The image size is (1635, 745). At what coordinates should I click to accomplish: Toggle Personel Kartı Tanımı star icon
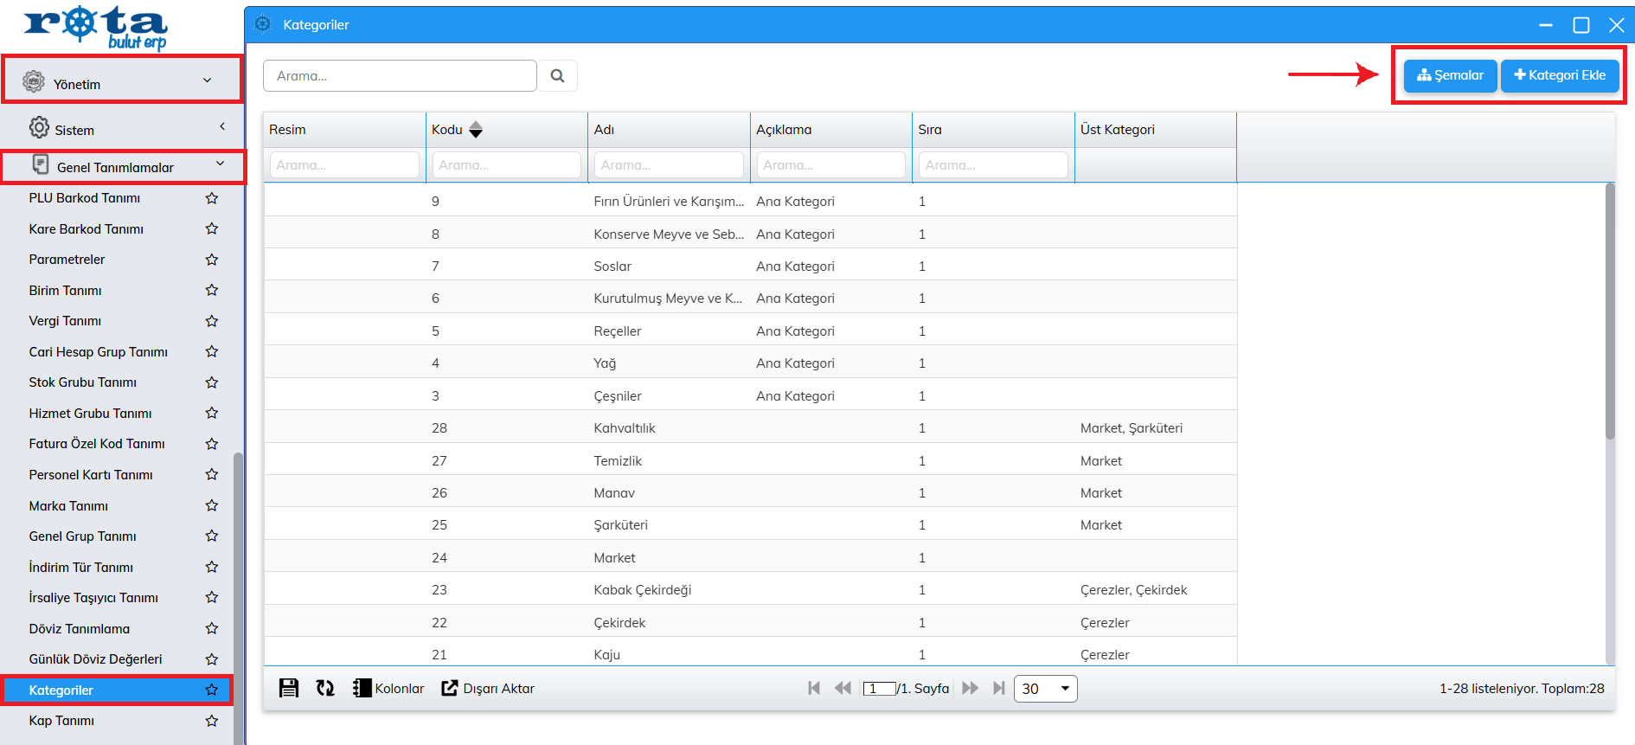[212, 474]
